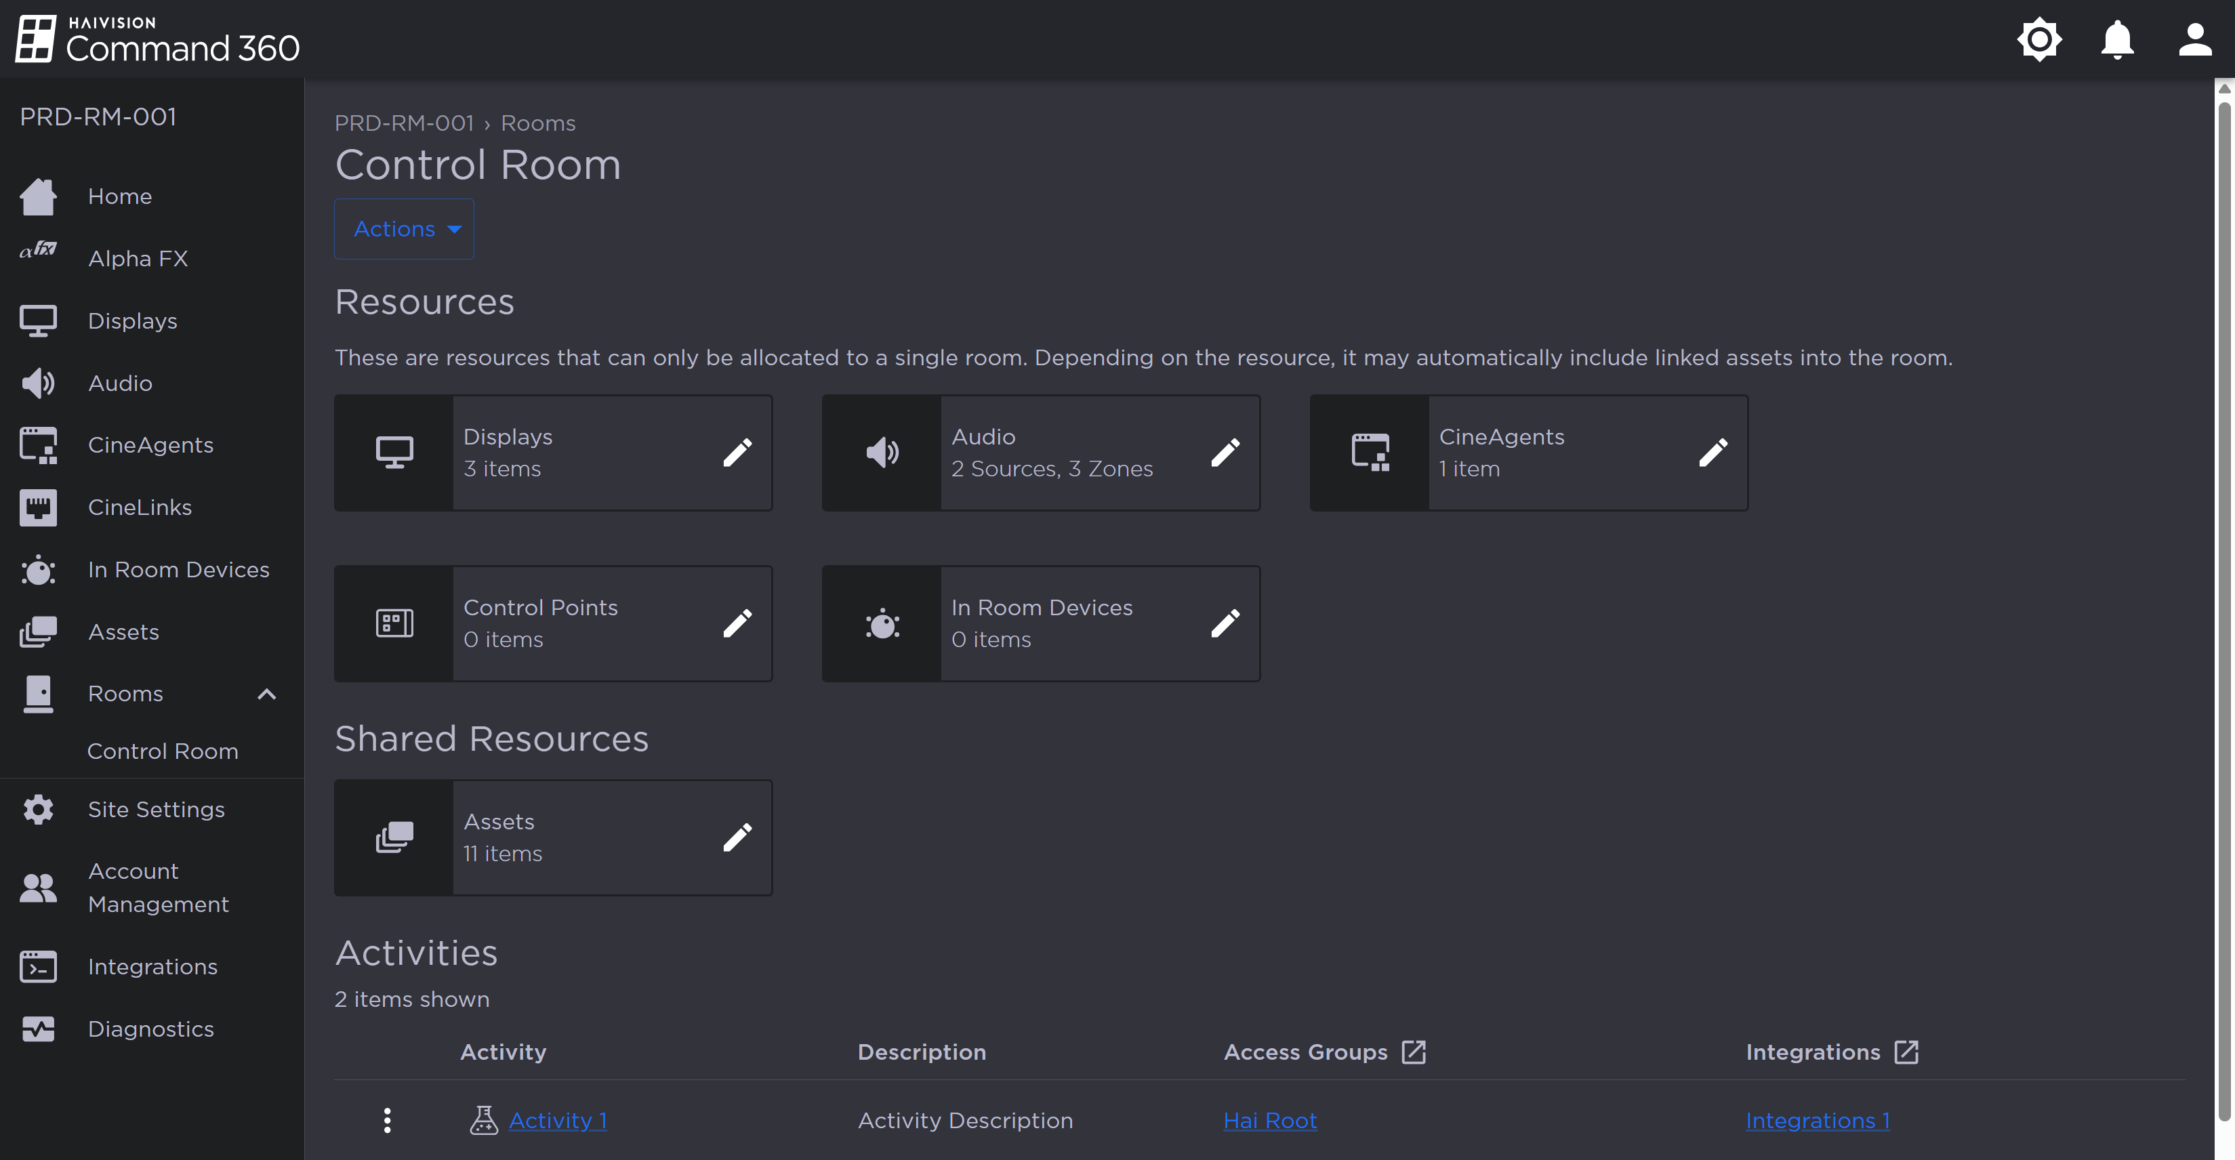Screen dimensions: 2235x1160
Task: Click the page vertical scrollbar
Action: tap(2223, 607)
